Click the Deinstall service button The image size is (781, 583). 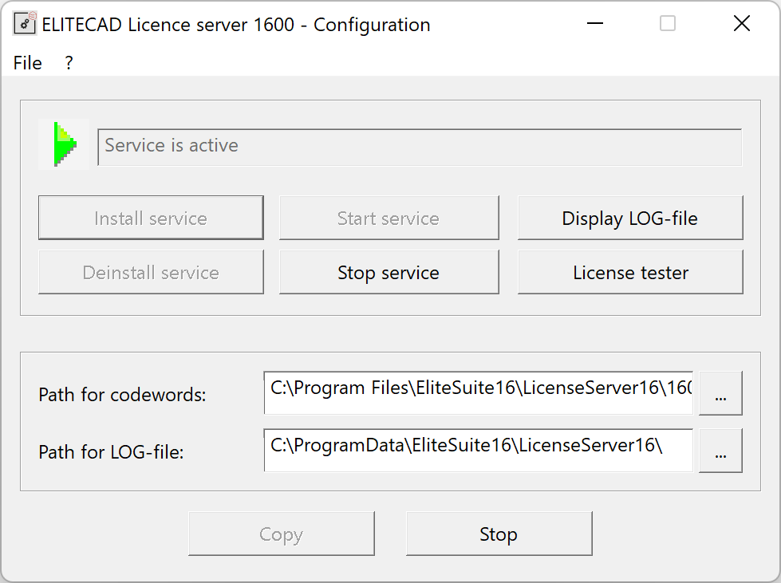coord(151,273)
